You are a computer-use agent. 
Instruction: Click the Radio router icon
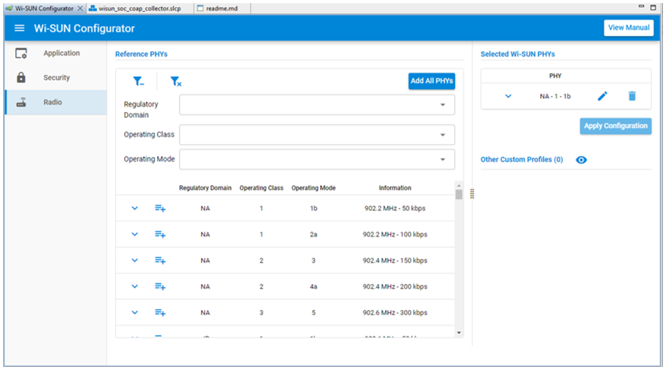point(21,102)
